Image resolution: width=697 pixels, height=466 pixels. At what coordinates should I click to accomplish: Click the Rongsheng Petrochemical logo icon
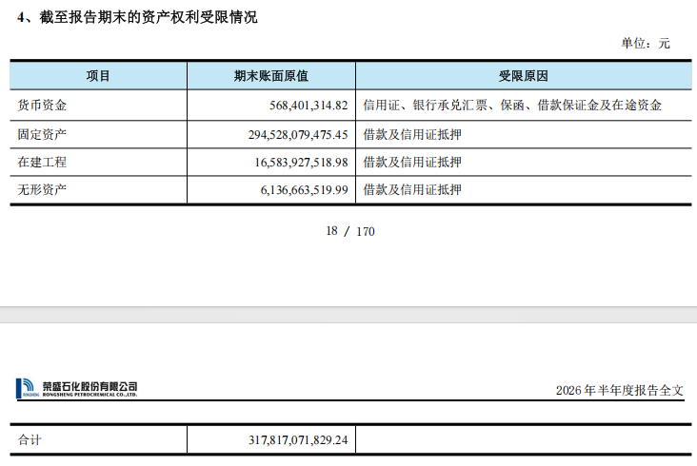click(x=27, y=388)
